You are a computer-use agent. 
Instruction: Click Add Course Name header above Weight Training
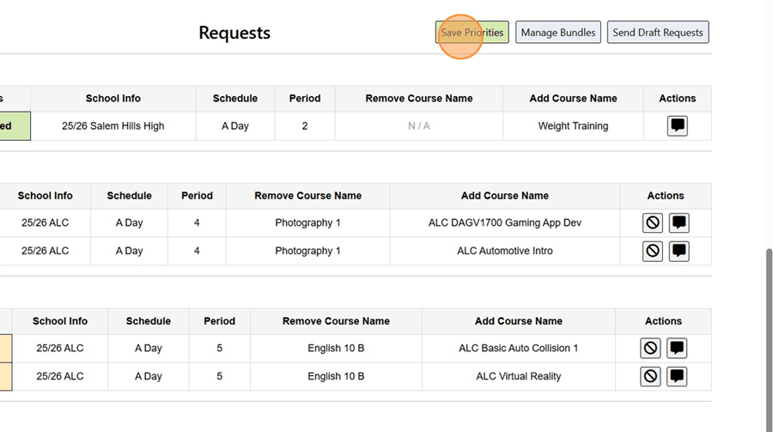point(573,99)
